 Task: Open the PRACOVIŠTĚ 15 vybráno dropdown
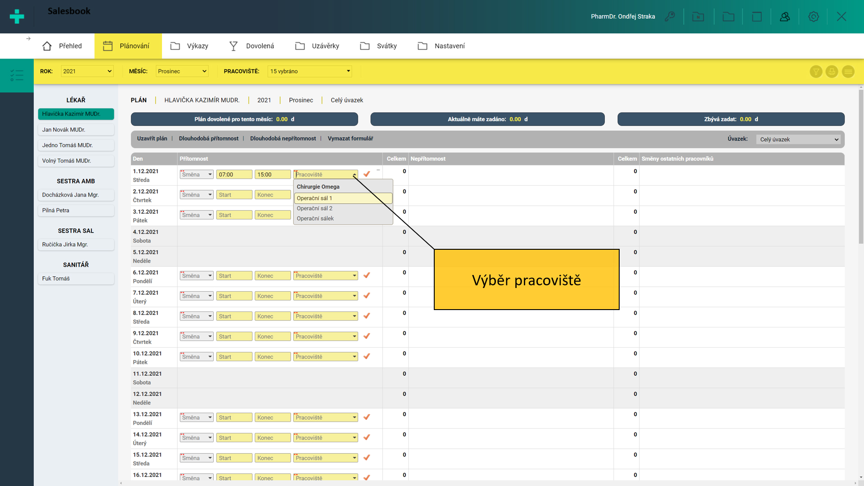310,71
